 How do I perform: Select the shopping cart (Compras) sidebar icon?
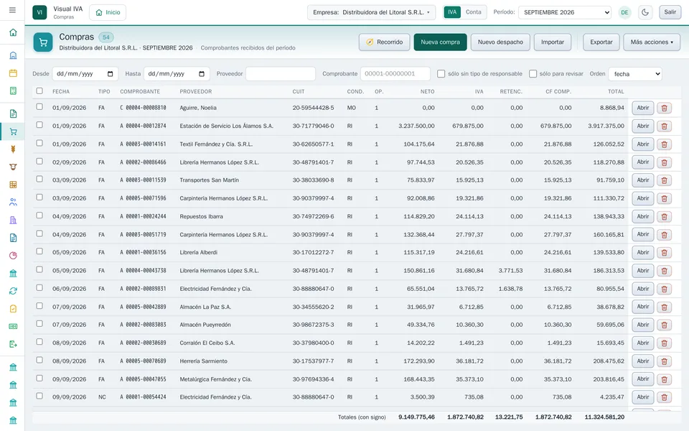tap(13, 131)
